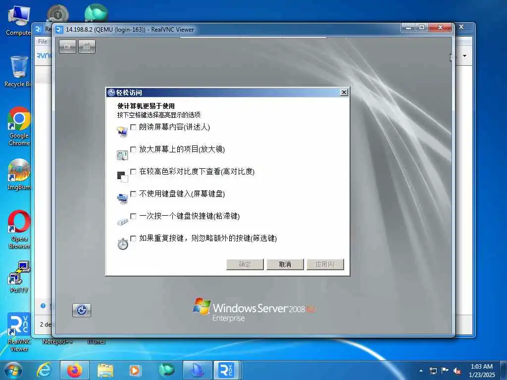507x380 pixels.
Task: Select the Opera Browser desktop shortcut
Action: (x=19, y=230)
